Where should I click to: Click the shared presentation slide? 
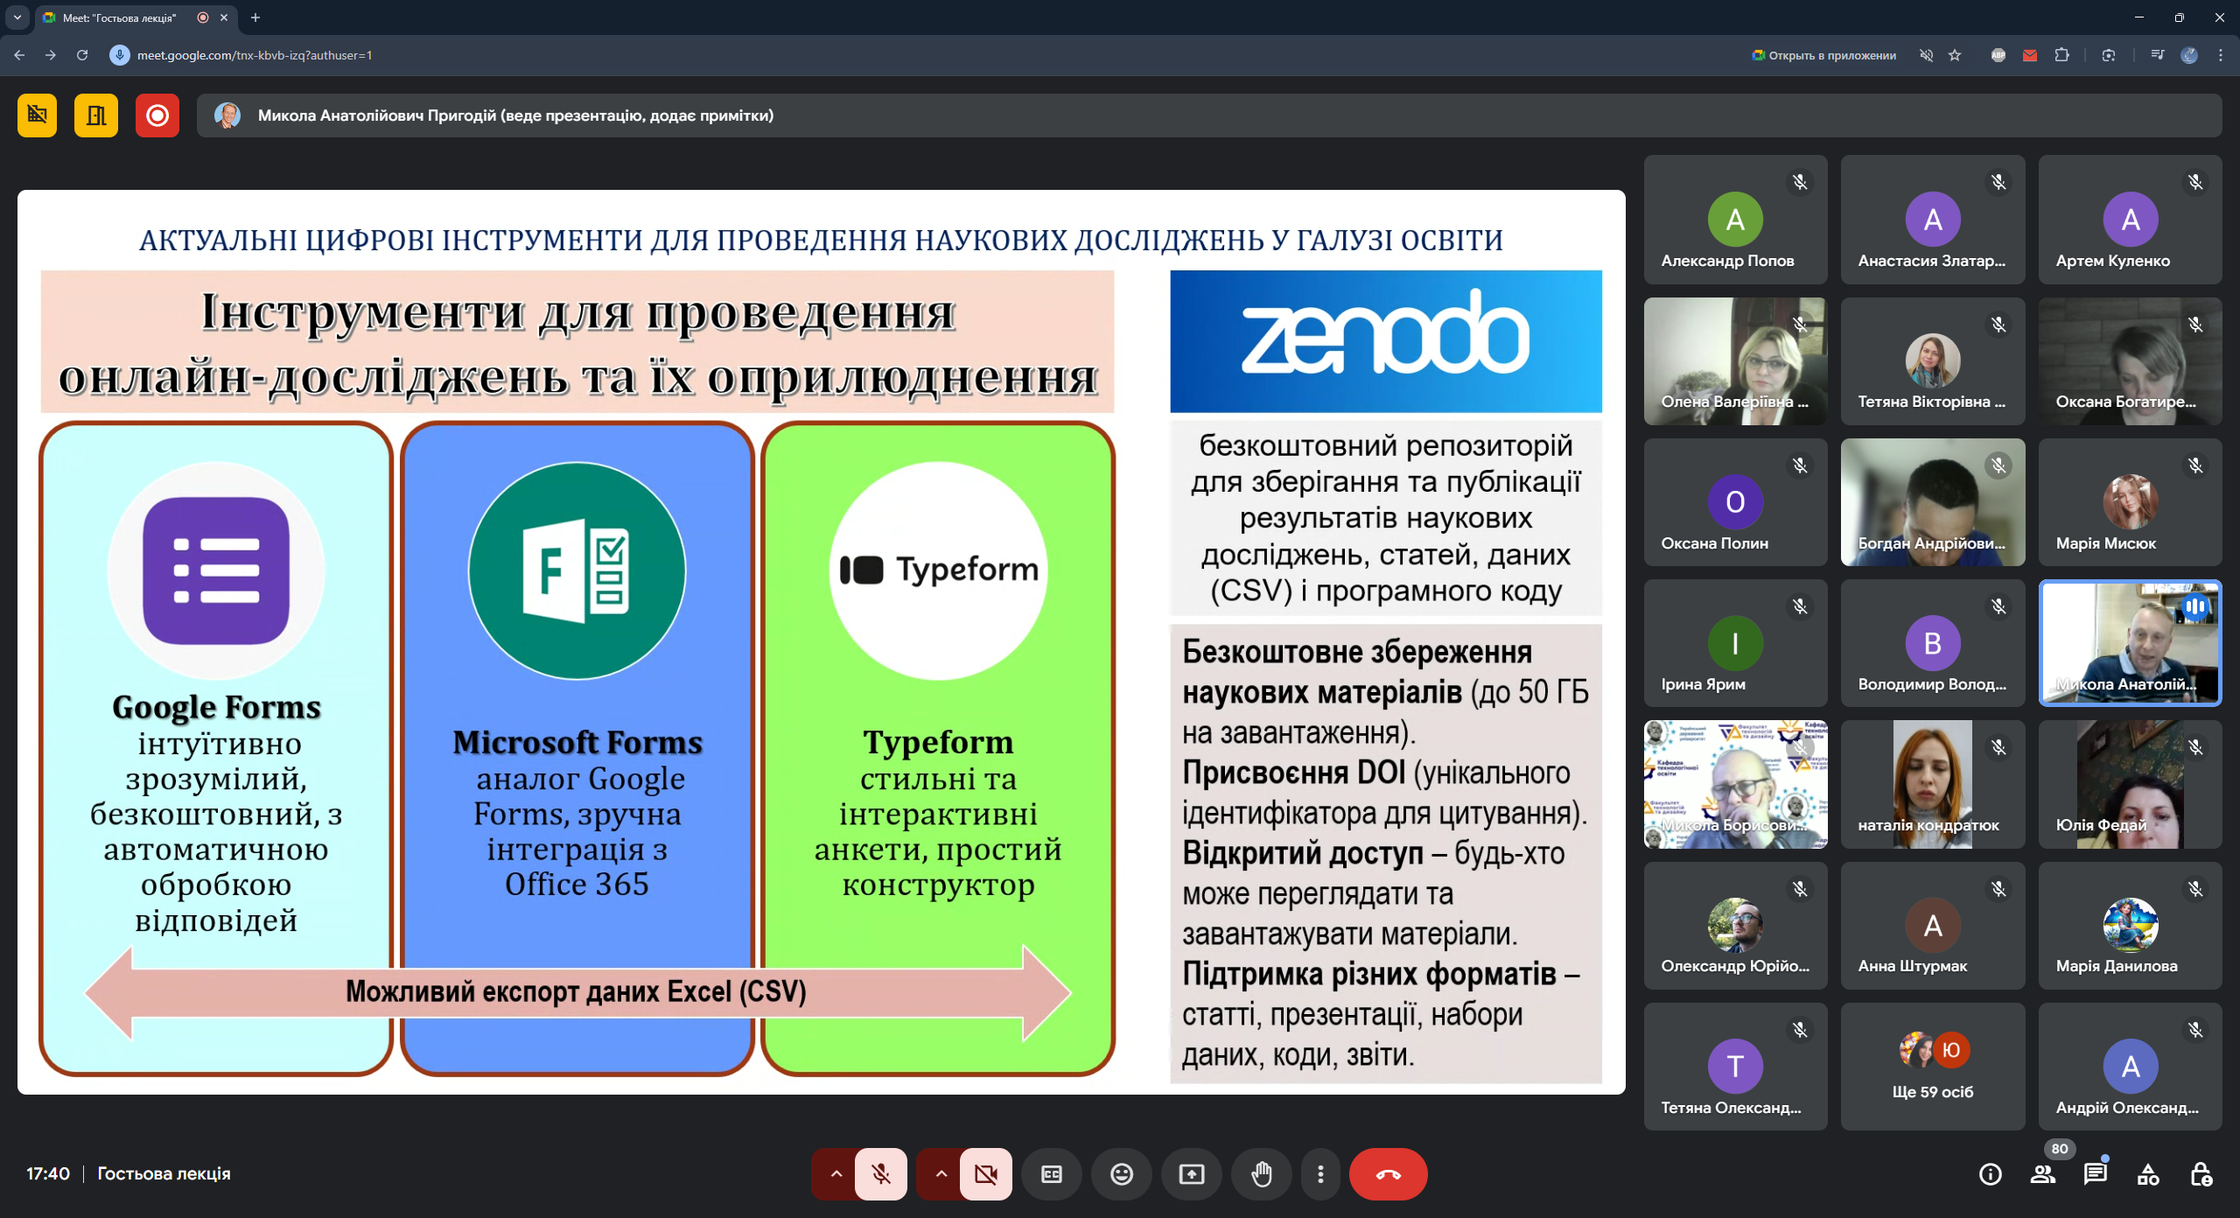tap(822, 642)
